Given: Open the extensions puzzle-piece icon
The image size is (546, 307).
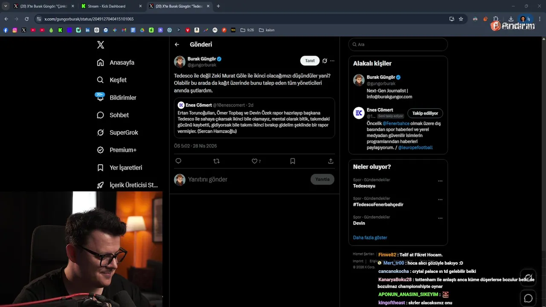Looking at the screenshot, I should 496,19.
